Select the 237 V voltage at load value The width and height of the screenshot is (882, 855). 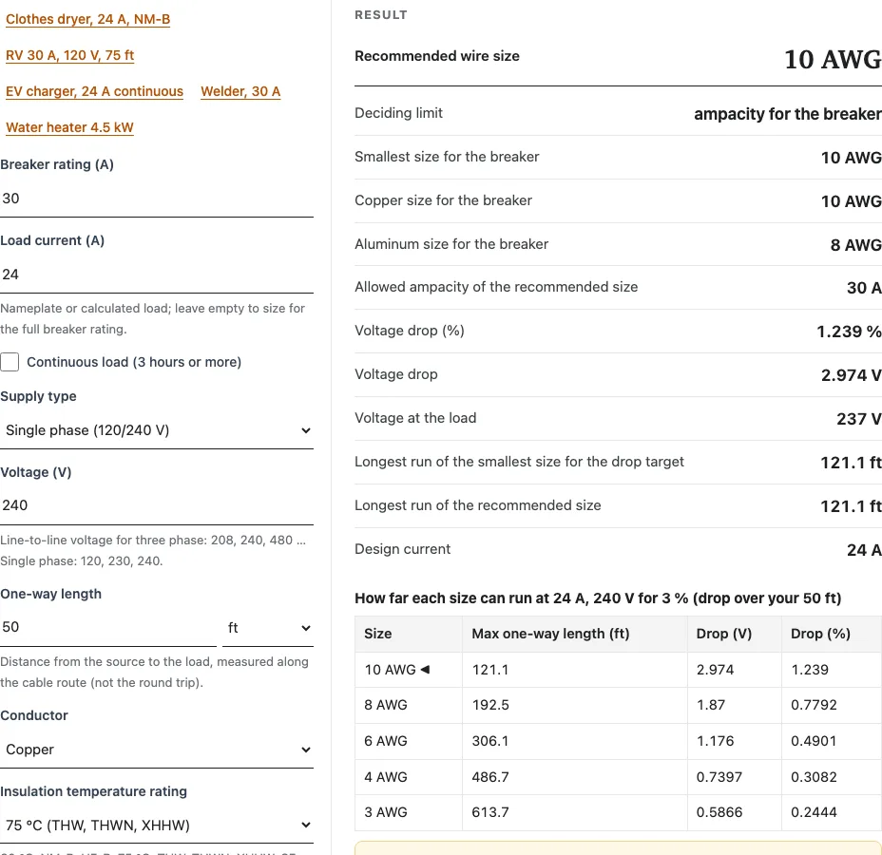click(x=859, y=419)
